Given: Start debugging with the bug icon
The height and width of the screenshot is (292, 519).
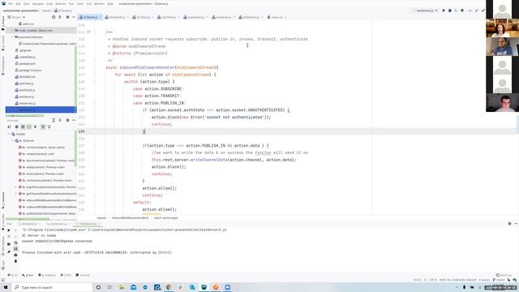Looking at the screenshot, I should 450,11.
